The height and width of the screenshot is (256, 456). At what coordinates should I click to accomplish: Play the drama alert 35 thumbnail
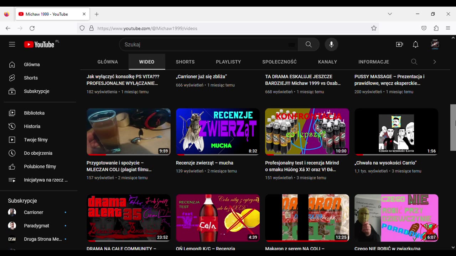click(x=129, y=218)
